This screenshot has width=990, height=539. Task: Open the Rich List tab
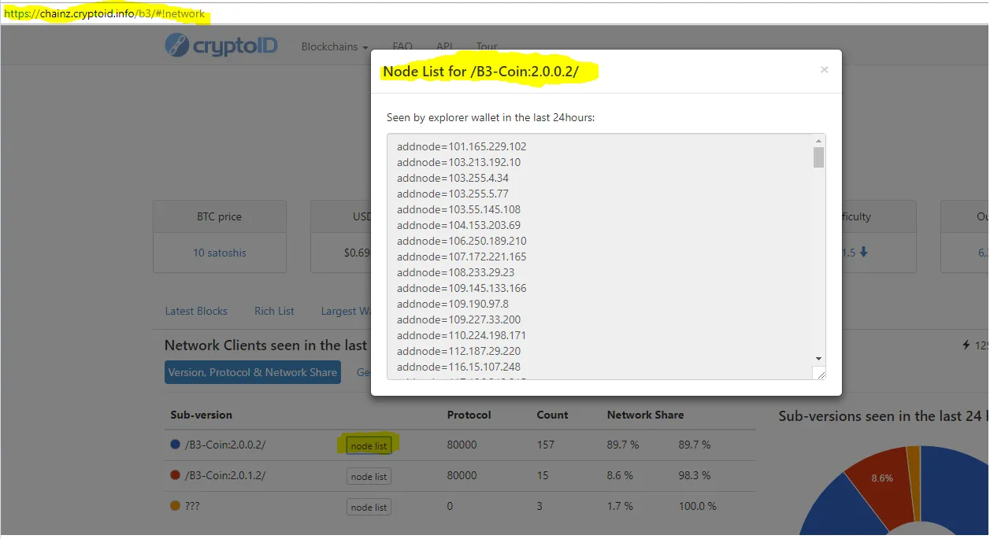tap(274, 311)
